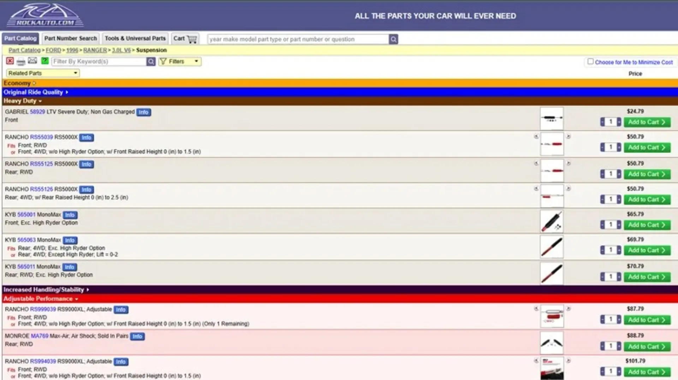The height and width of the screenshot is (380, 678).
Task: Open Info for KYB 565063 MonoMax
Action: click(x=70, y=240)
